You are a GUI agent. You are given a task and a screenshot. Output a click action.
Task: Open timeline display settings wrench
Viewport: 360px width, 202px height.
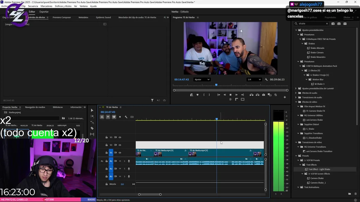pos(126,117)
